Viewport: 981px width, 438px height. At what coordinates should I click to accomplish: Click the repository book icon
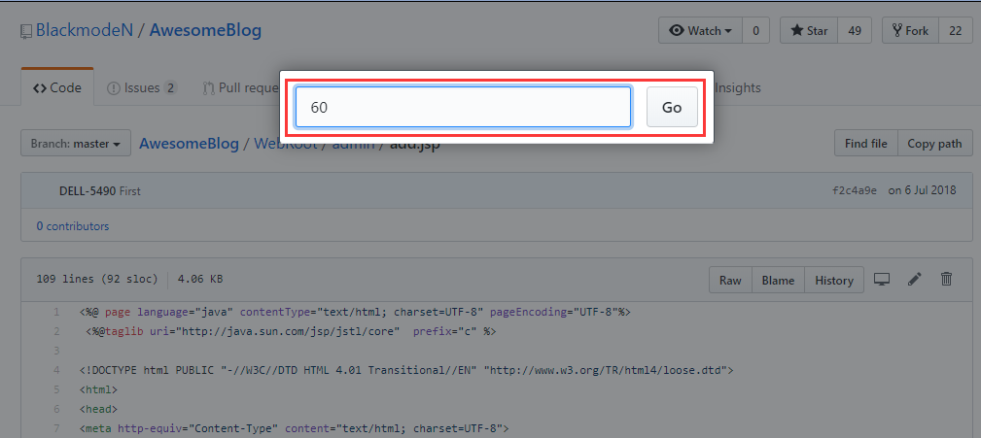coord(25,31)
